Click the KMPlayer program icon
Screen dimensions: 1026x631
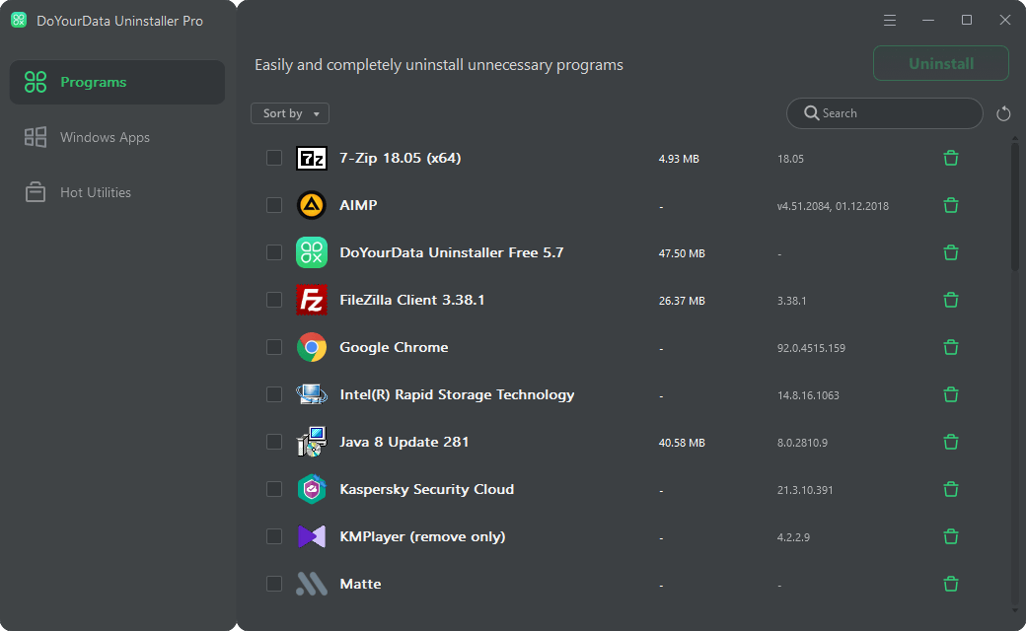[312, 536]
